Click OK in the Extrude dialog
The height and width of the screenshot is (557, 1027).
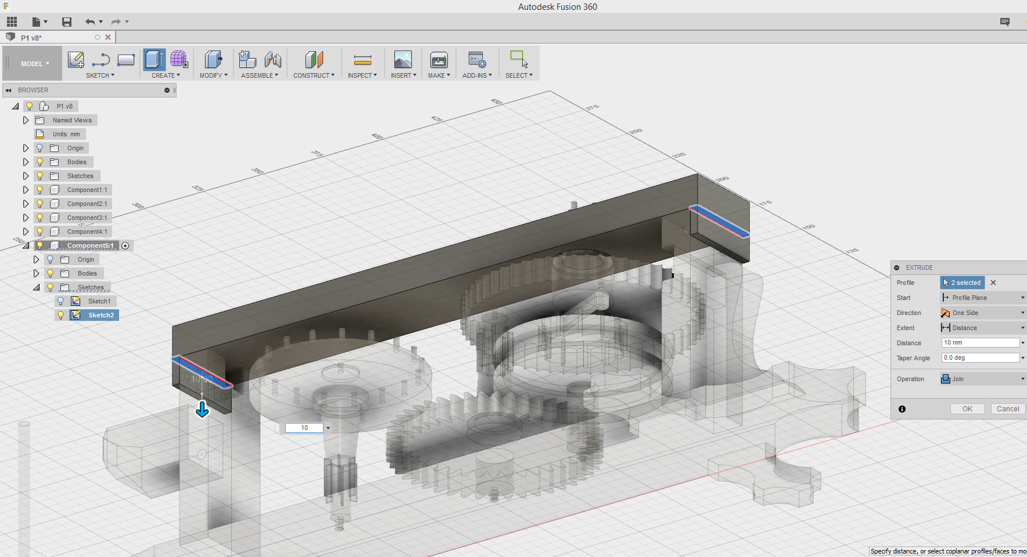[x=967, y=409]
